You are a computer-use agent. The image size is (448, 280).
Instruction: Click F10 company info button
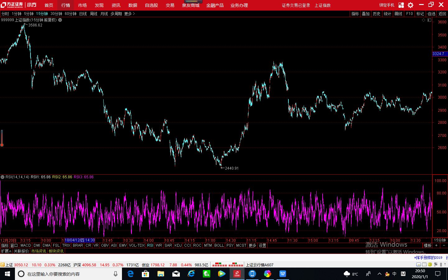click(x=409, y=14)
